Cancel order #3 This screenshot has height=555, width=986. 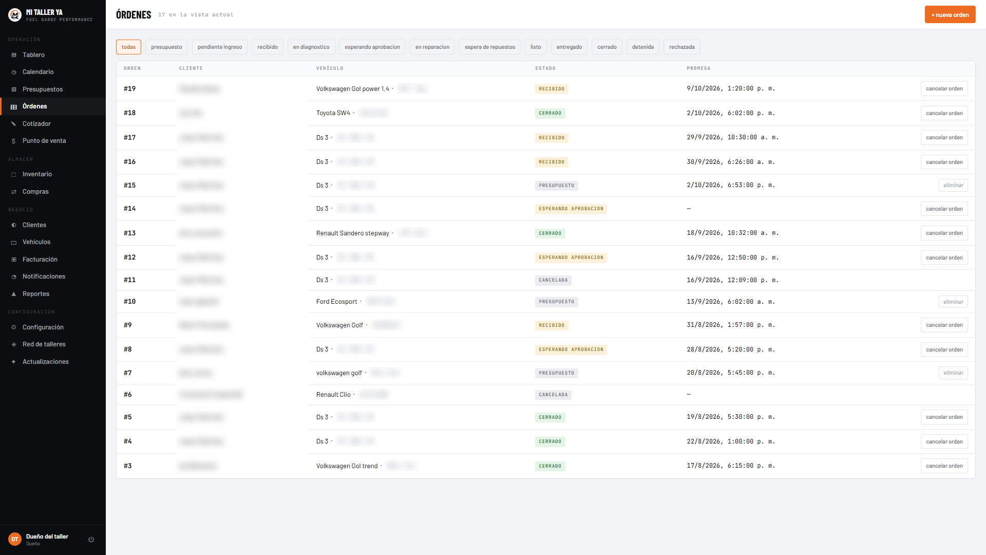pyautogui.click(x=944, y=466)
